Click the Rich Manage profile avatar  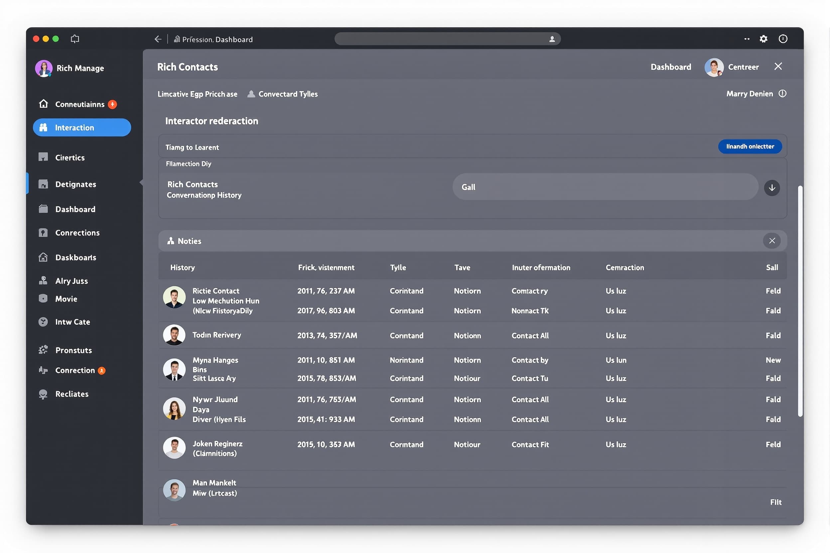[x=44, y=68]
